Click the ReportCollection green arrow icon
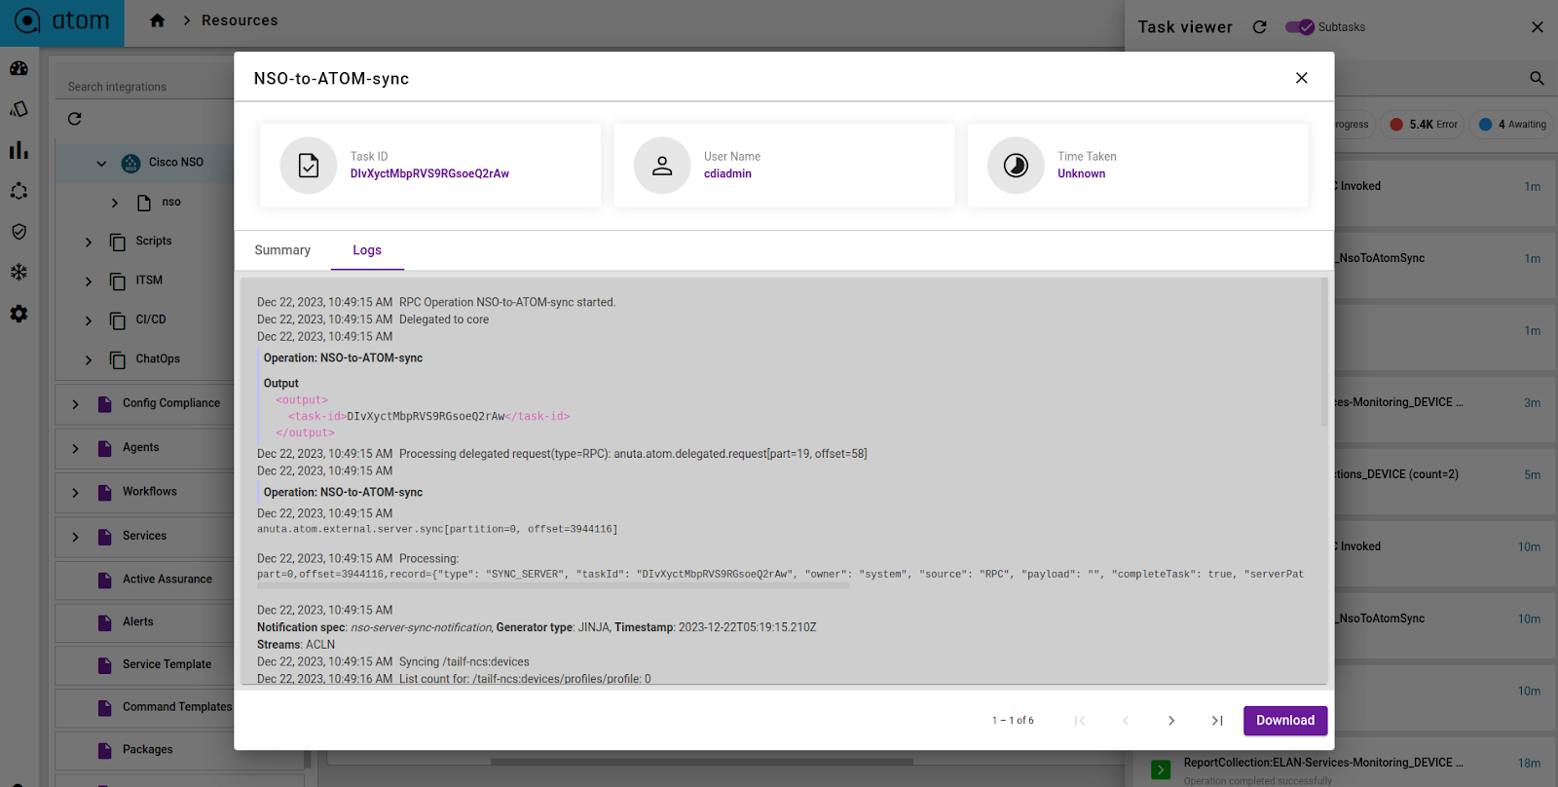The width and height of the screenshot is (1558, 787). click(x=1161, y=769)
